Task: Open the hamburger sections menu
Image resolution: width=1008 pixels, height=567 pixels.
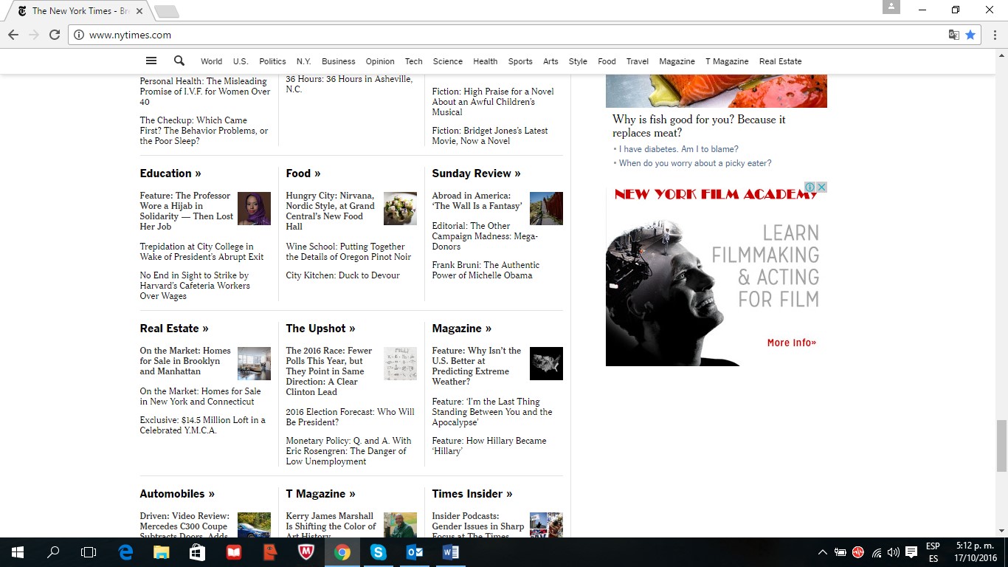Action: point(151,61)
